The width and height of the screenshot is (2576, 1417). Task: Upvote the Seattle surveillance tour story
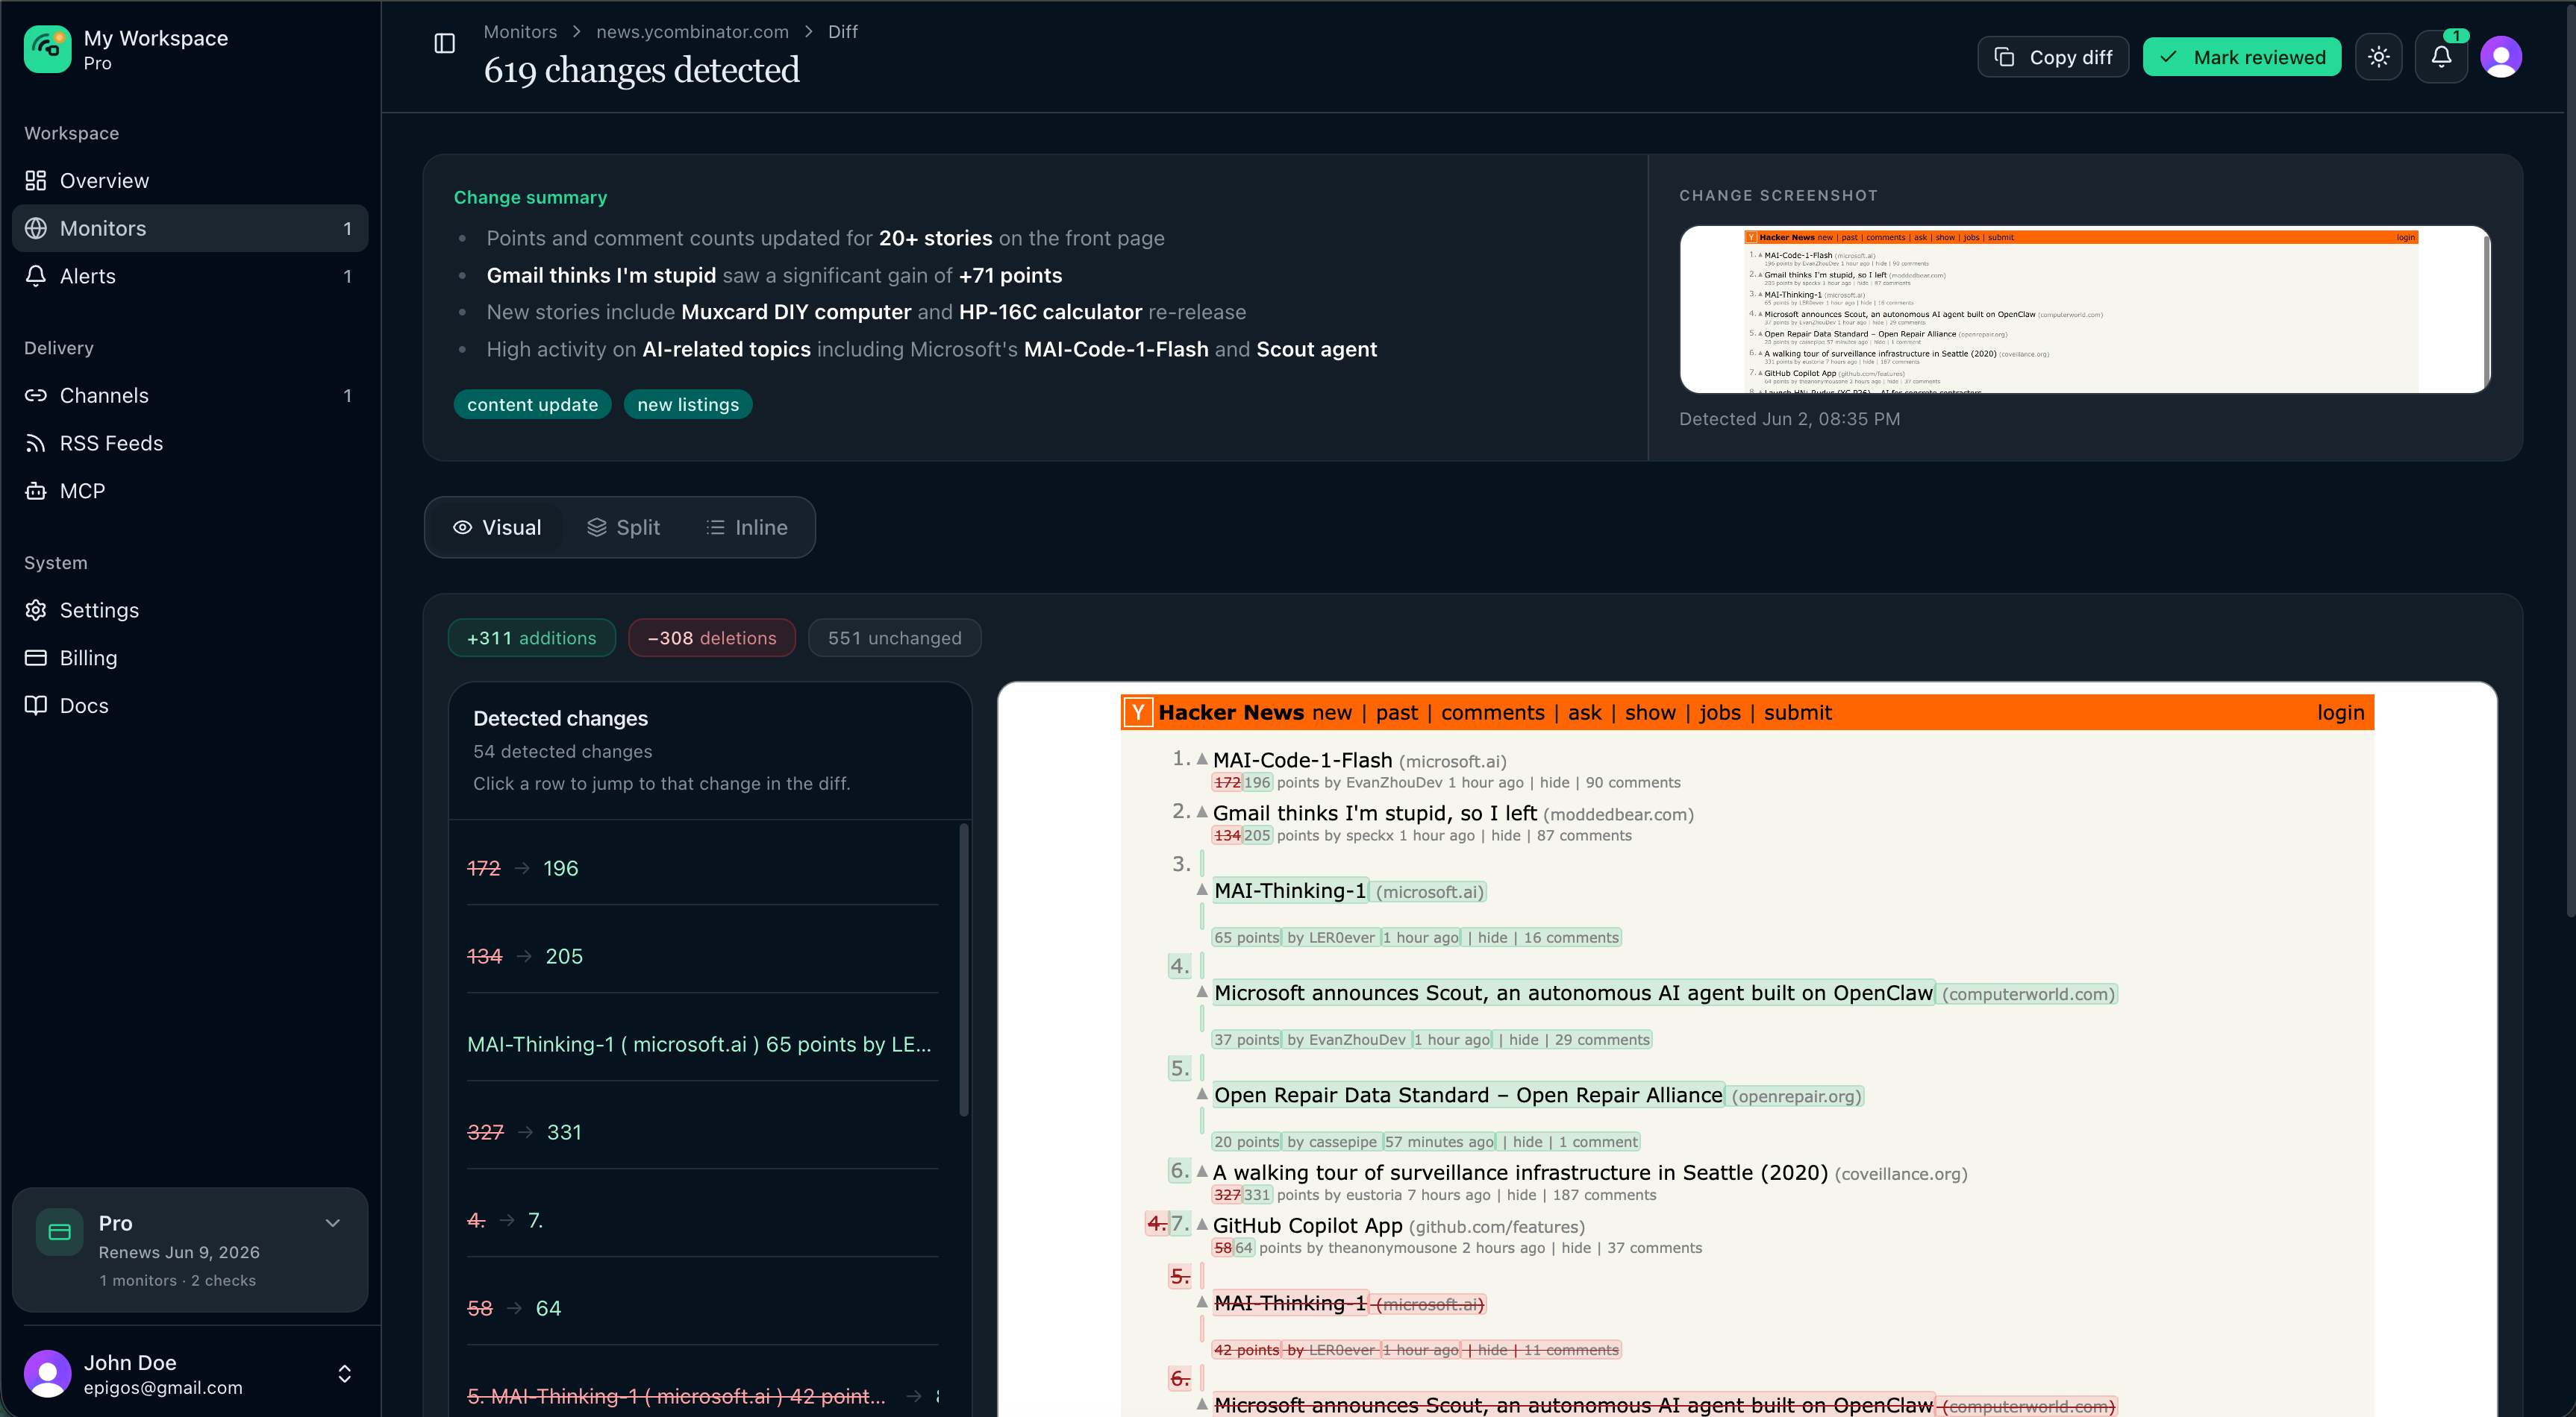1202,1171
